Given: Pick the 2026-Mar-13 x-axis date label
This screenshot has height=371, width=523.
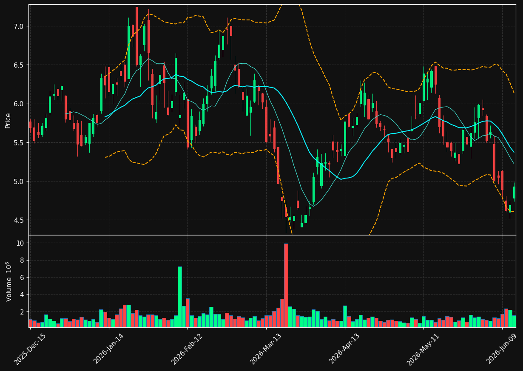Looking at the screenshot, I should (x=266, y=349).
